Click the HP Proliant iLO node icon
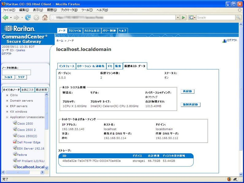244x183 pixels. point(15,160)
